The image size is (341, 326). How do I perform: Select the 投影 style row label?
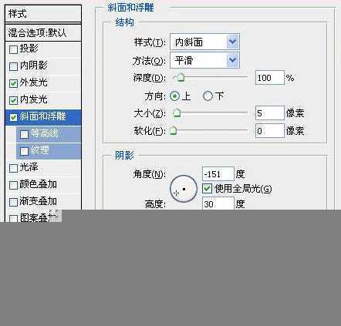(29, 49)
